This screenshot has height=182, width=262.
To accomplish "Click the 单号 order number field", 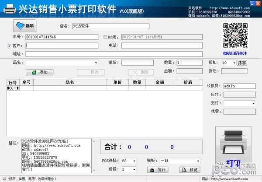I will (62, 37).
